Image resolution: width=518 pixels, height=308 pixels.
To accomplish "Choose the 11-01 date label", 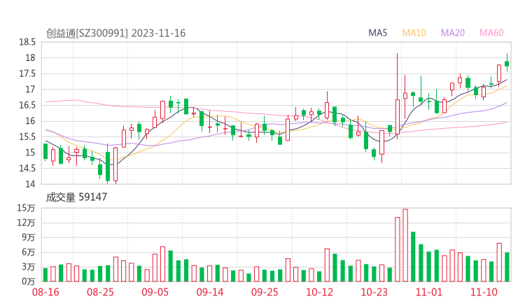I will 428,291.
